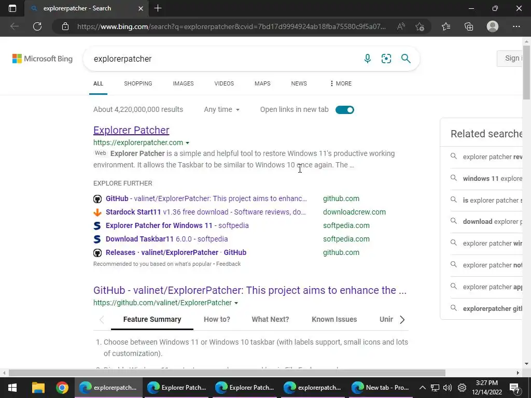Add this page to favorites
Screen dimensions: 531x398
420,26
